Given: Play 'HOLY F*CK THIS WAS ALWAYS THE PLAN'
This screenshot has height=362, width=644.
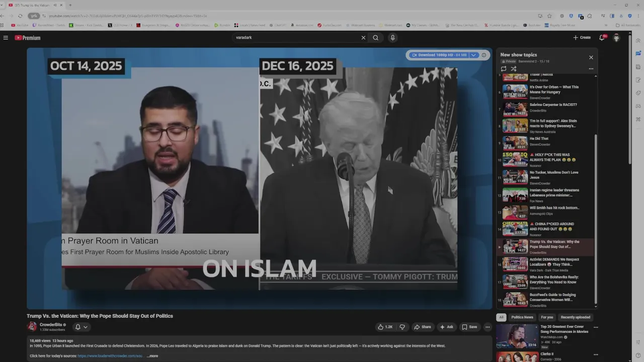Looking at the screenshot, I should click(x=546, y=159).
